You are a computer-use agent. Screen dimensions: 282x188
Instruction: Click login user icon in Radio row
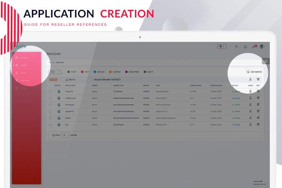point(250,118)
